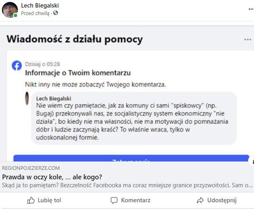Click the info icon at the right edge

click(252, 161)
